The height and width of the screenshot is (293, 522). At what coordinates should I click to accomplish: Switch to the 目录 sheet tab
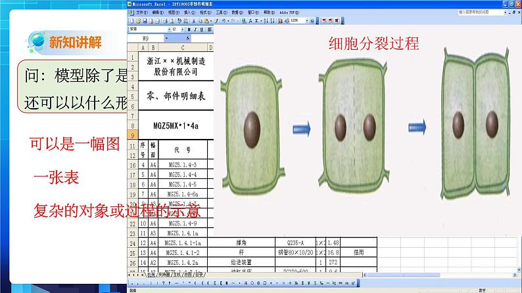pyautogui.click(x=199, y=275)
